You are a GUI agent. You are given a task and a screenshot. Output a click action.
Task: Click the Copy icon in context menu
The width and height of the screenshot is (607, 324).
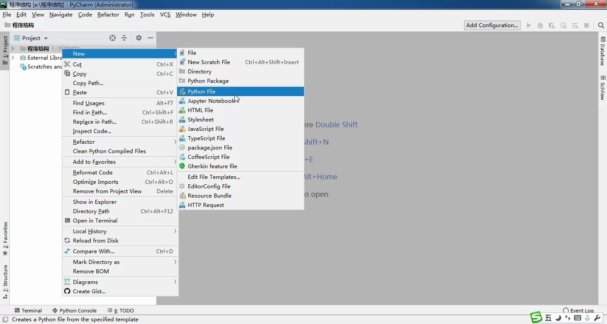(x=67, y=73)
